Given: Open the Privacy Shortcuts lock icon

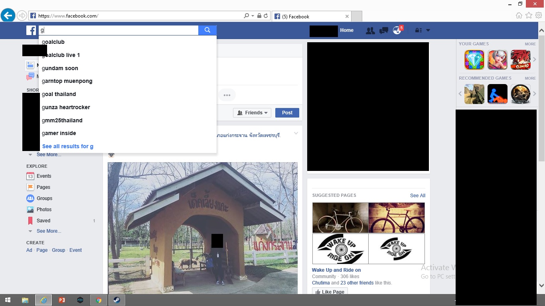Looking at the screenshot, I should point(418,30).
